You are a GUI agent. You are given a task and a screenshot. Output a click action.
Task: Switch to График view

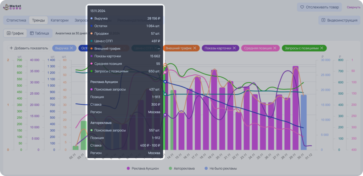(x=15, y=33)
